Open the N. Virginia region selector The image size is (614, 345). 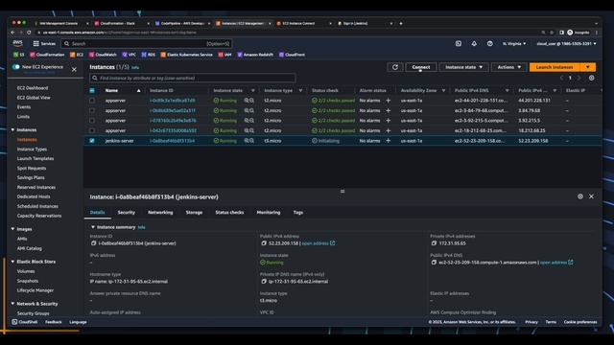[x=514, y=44]
